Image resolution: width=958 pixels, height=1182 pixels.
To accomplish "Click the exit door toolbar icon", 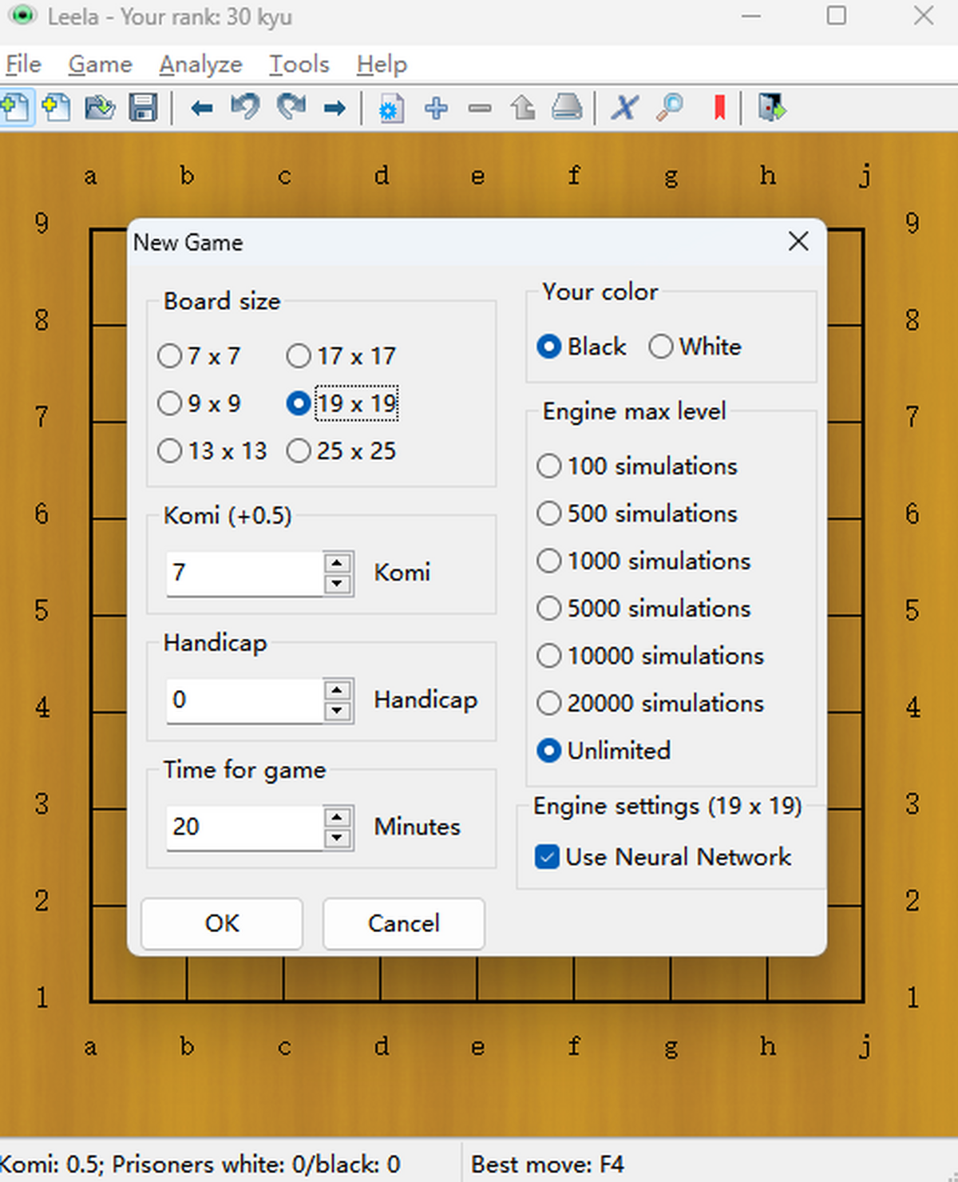I will click(x=771, y=107).
